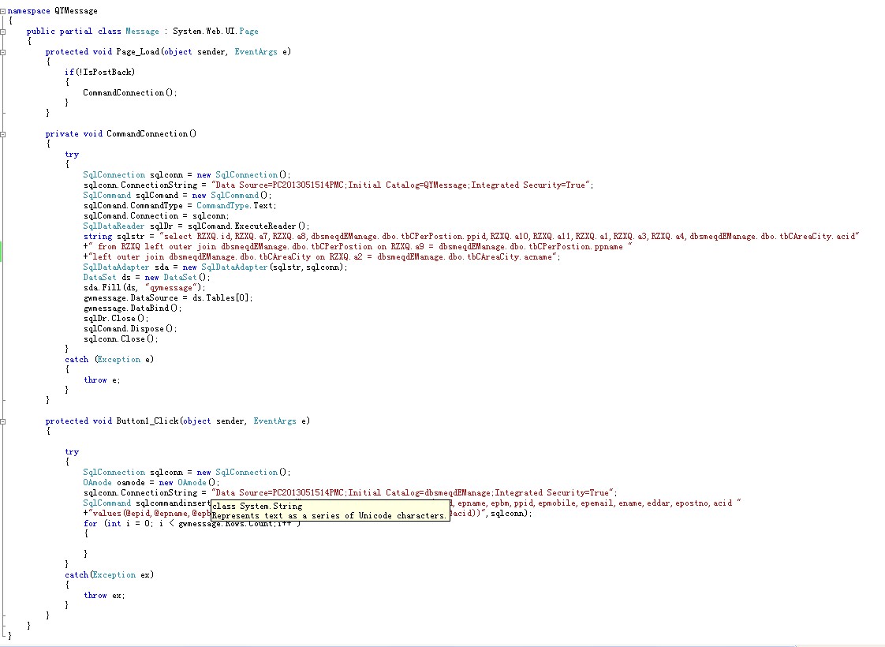This screenshot has height=647, width=885.
Task: Click the 'CommandConnection();' call inside Page_Load
Action: click(x=130, y=92)
